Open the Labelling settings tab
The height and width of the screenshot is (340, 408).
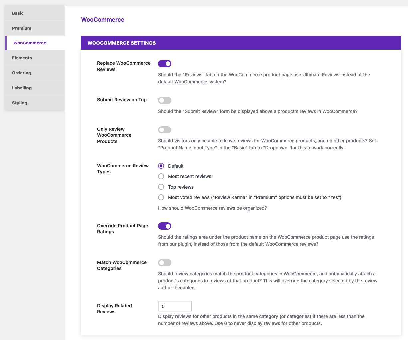pyautogui.click(x=35, y=88)
